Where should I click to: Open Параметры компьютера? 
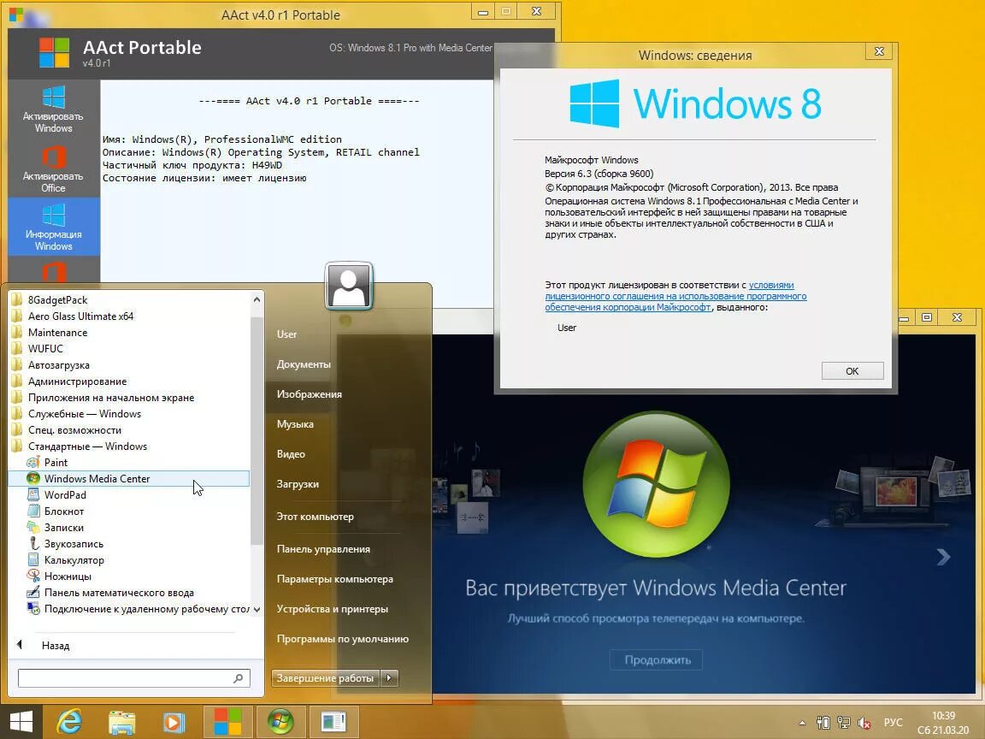335,579
